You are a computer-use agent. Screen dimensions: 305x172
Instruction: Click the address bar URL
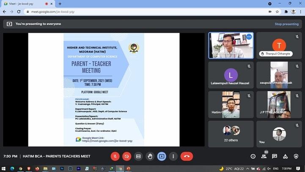(x=53, y=12)
